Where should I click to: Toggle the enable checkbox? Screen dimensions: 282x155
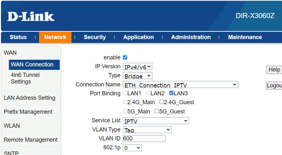[125, 57]
